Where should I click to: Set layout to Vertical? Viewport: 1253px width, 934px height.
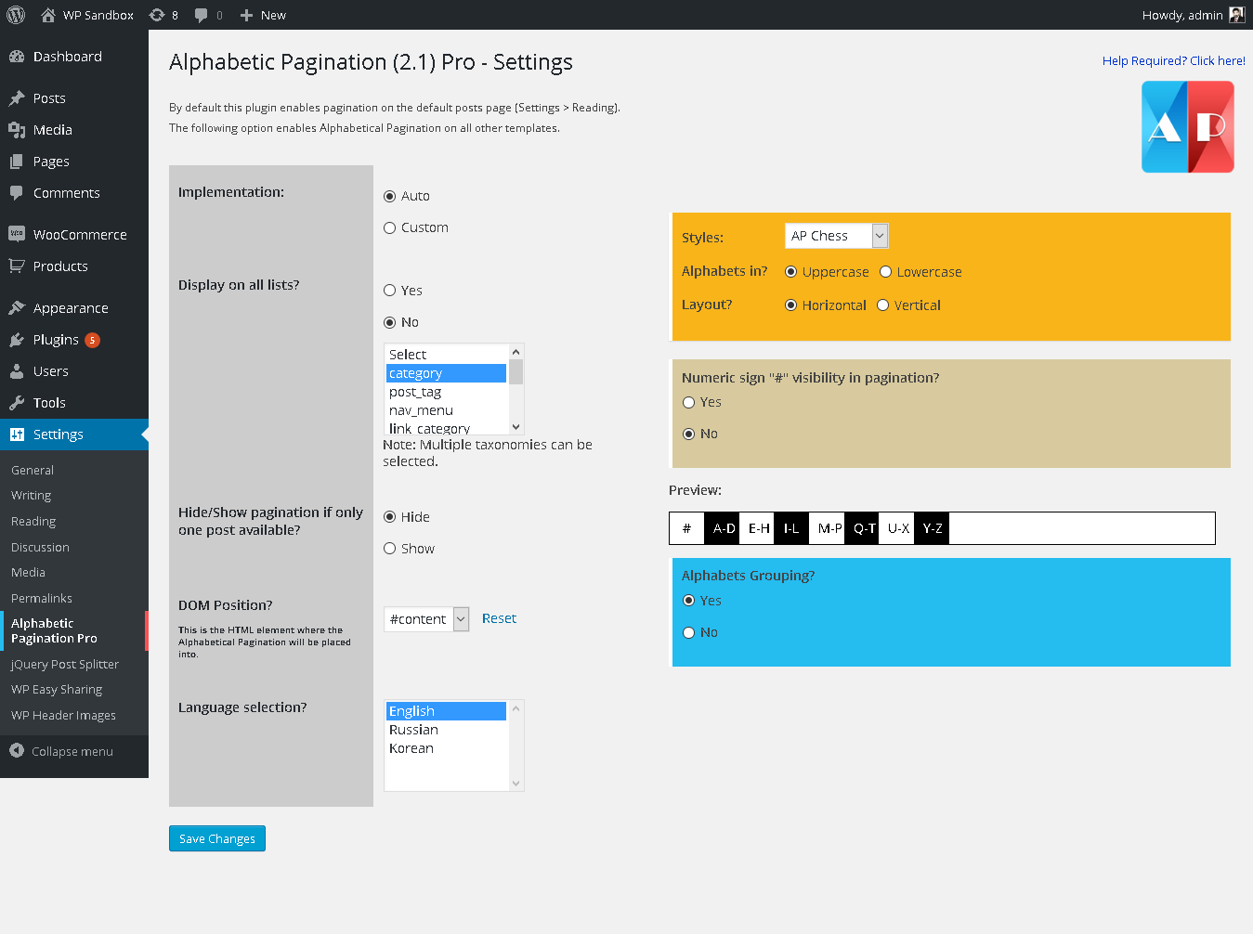pyautogui.click(x=883, y=305)
